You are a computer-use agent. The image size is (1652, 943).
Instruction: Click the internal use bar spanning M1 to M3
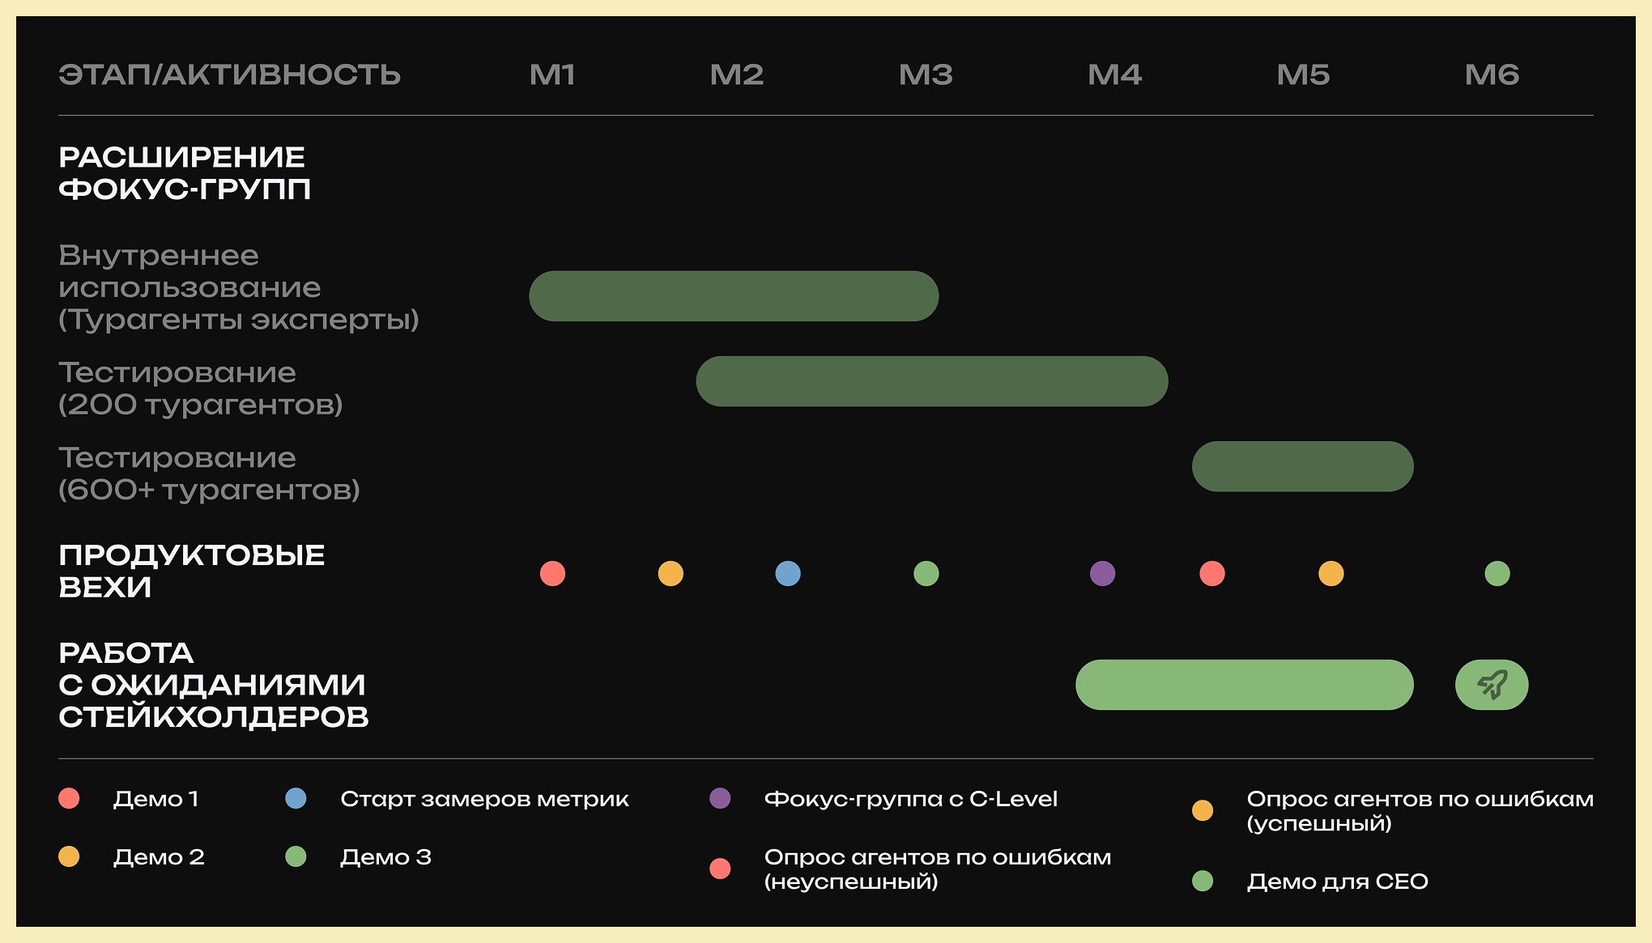734,296
